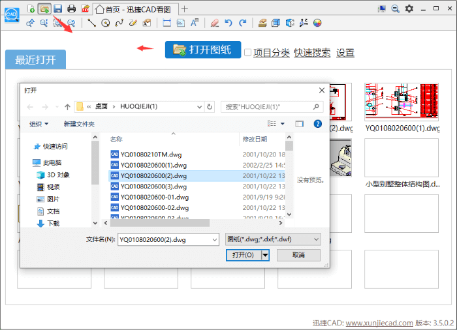
Task: Open the color wheel background icon
Action: (x=317, y=23)
